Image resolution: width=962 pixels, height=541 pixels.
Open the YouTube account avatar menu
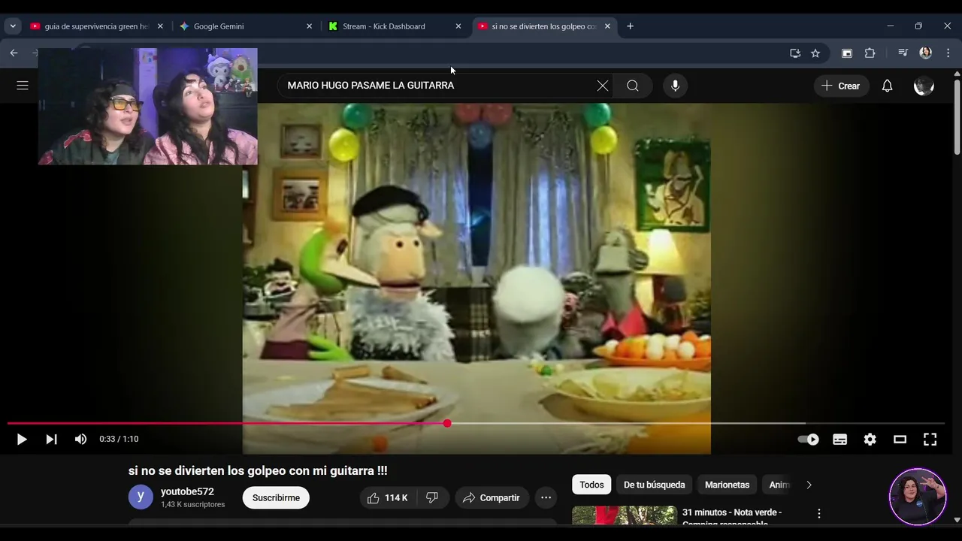click(x=924, y=86)
